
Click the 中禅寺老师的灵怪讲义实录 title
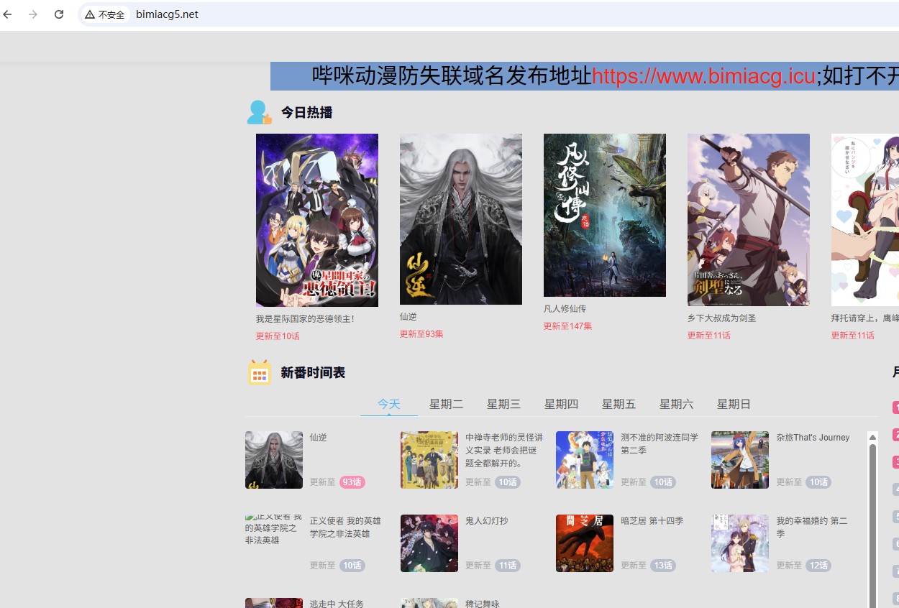click(x=504, y=450)
